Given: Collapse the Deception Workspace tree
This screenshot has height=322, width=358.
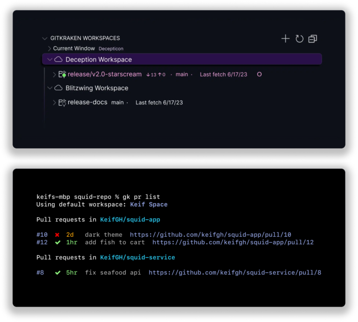Looking at the screenshot, I should (x=50, y=60).
